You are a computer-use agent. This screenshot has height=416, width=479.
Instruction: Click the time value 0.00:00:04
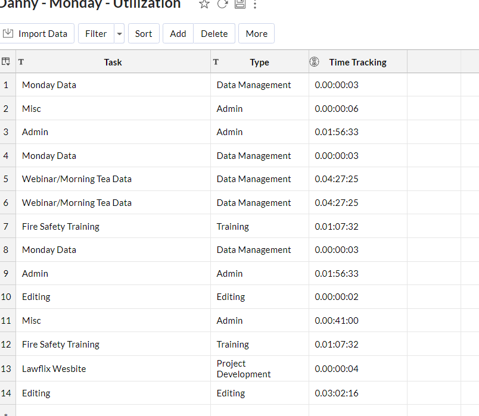click(337, 369)
